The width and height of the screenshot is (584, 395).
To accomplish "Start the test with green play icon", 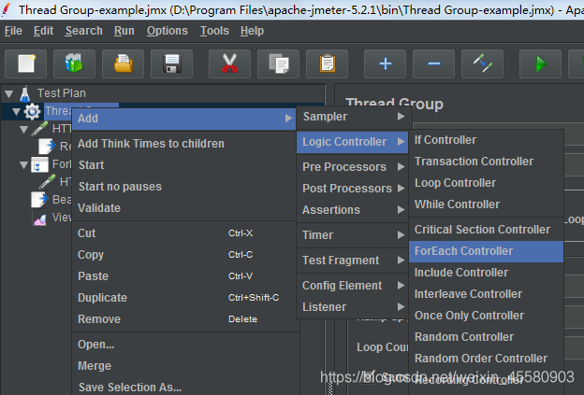I will click(x=540, y=63).
